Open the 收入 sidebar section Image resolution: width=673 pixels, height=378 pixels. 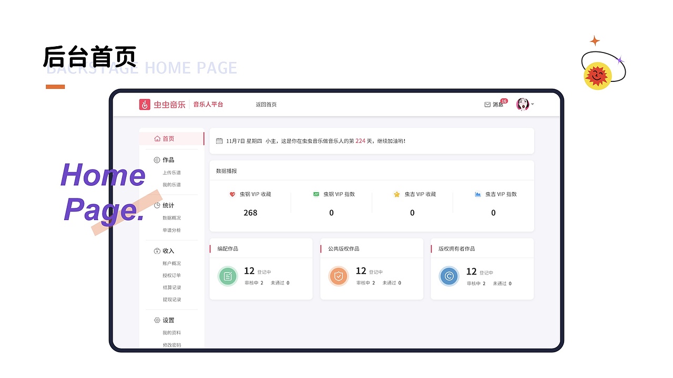168,251
